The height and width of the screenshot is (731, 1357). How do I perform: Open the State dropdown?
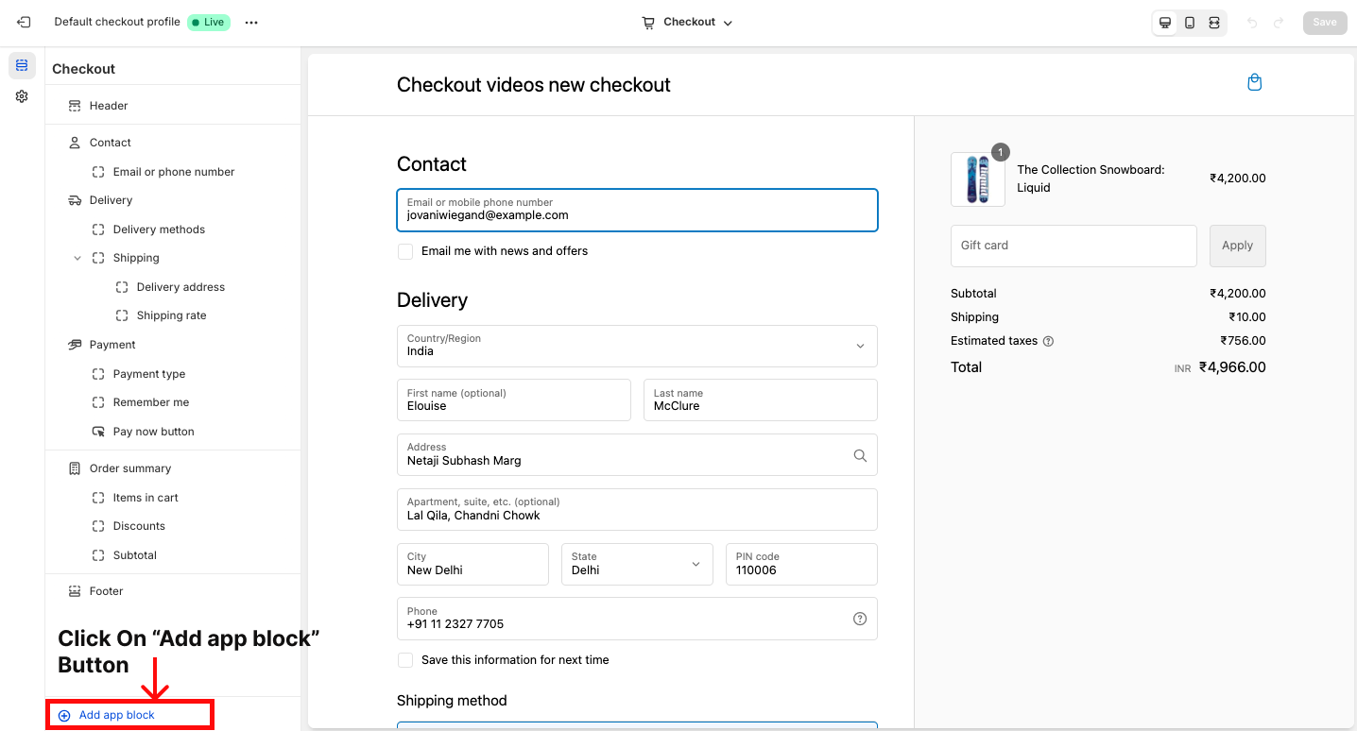point(637,564)
